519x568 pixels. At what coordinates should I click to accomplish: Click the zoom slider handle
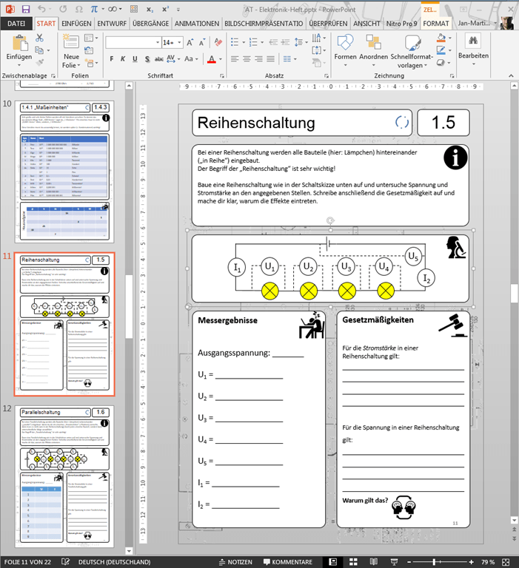tap(434, 562)
